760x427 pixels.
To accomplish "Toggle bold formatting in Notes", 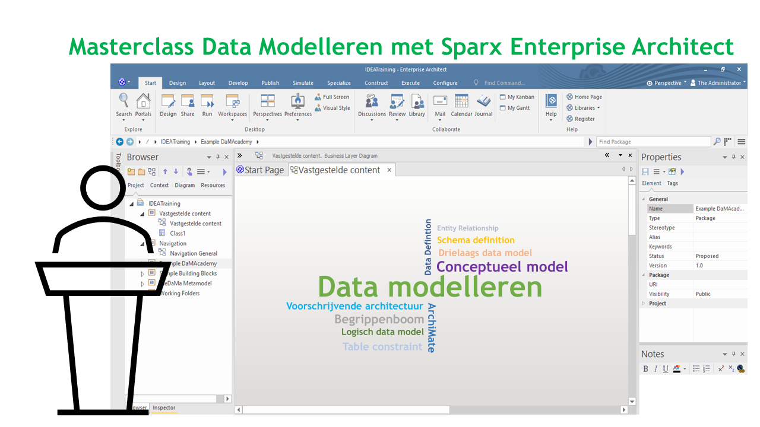I will pos(646,369).
